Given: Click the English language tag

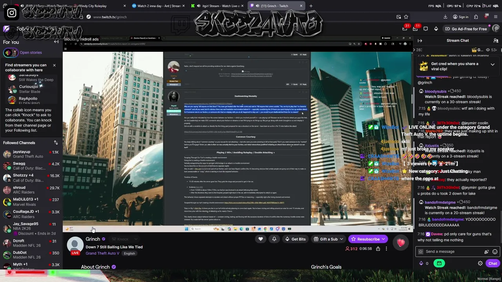Looking at the screenshot, I should tap(129, 253).
